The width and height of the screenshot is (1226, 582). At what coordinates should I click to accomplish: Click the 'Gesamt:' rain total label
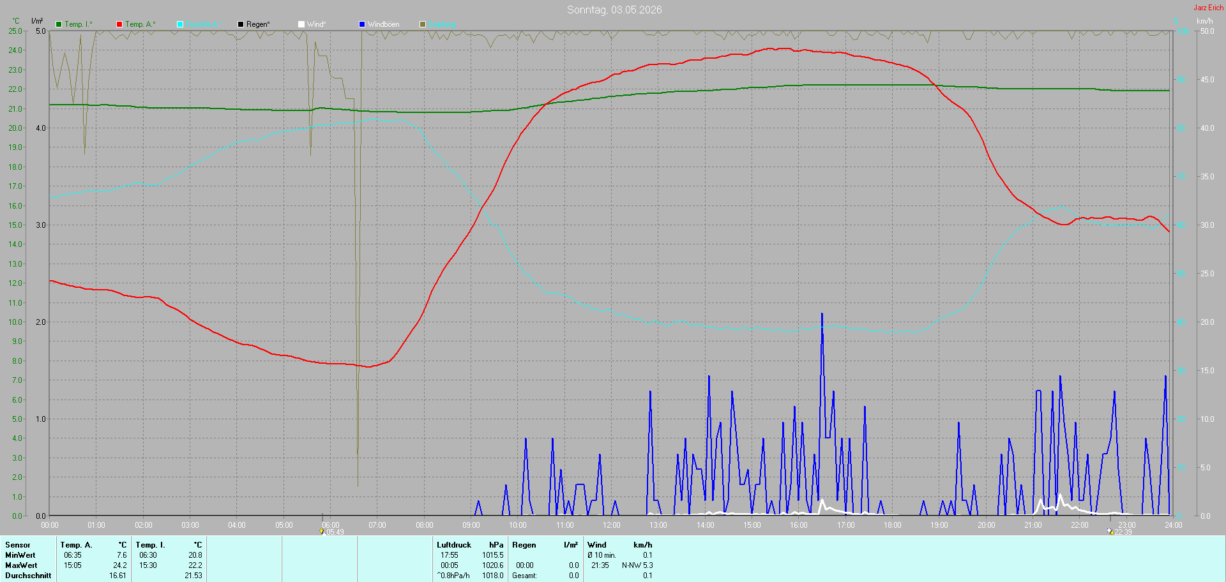(524, 576)
